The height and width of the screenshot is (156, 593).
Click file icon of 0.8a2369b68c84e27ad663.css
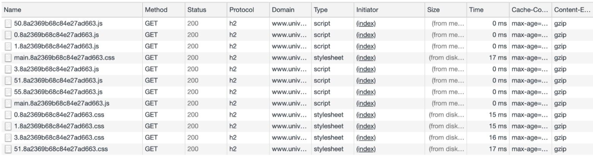(x=8, y=115)
